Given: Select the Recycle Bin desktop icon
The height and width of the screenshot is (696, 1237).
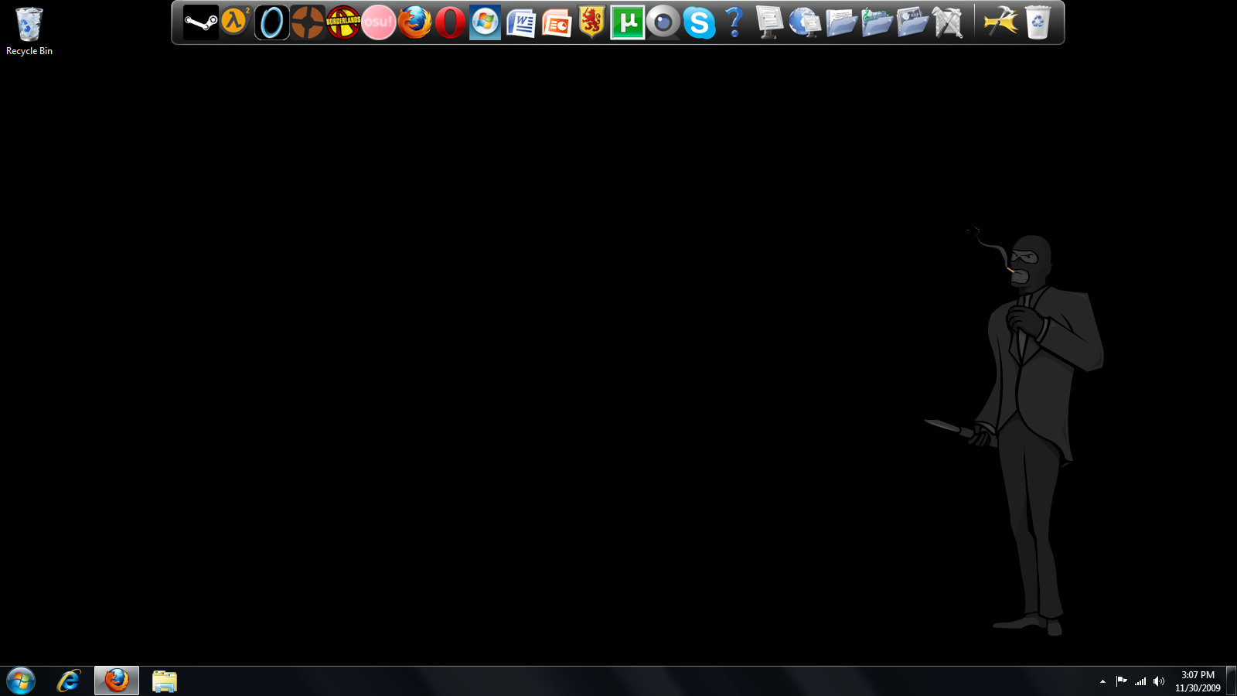Looking at the screenshot, I should pos(29,32).
